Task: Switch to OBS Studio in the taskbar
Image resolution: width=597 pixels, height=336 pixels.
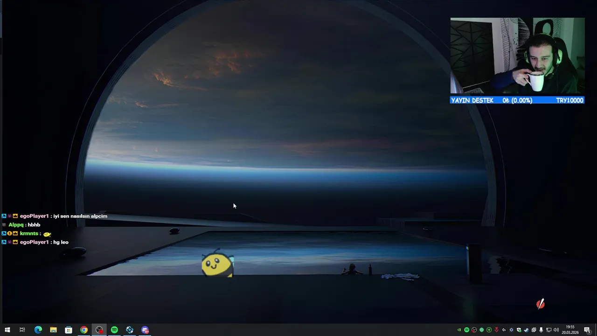Action: 99,330
